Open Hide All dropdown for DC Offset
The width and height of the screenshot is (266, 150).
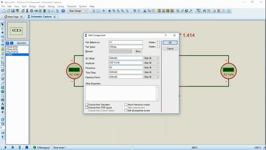(151, 58)
